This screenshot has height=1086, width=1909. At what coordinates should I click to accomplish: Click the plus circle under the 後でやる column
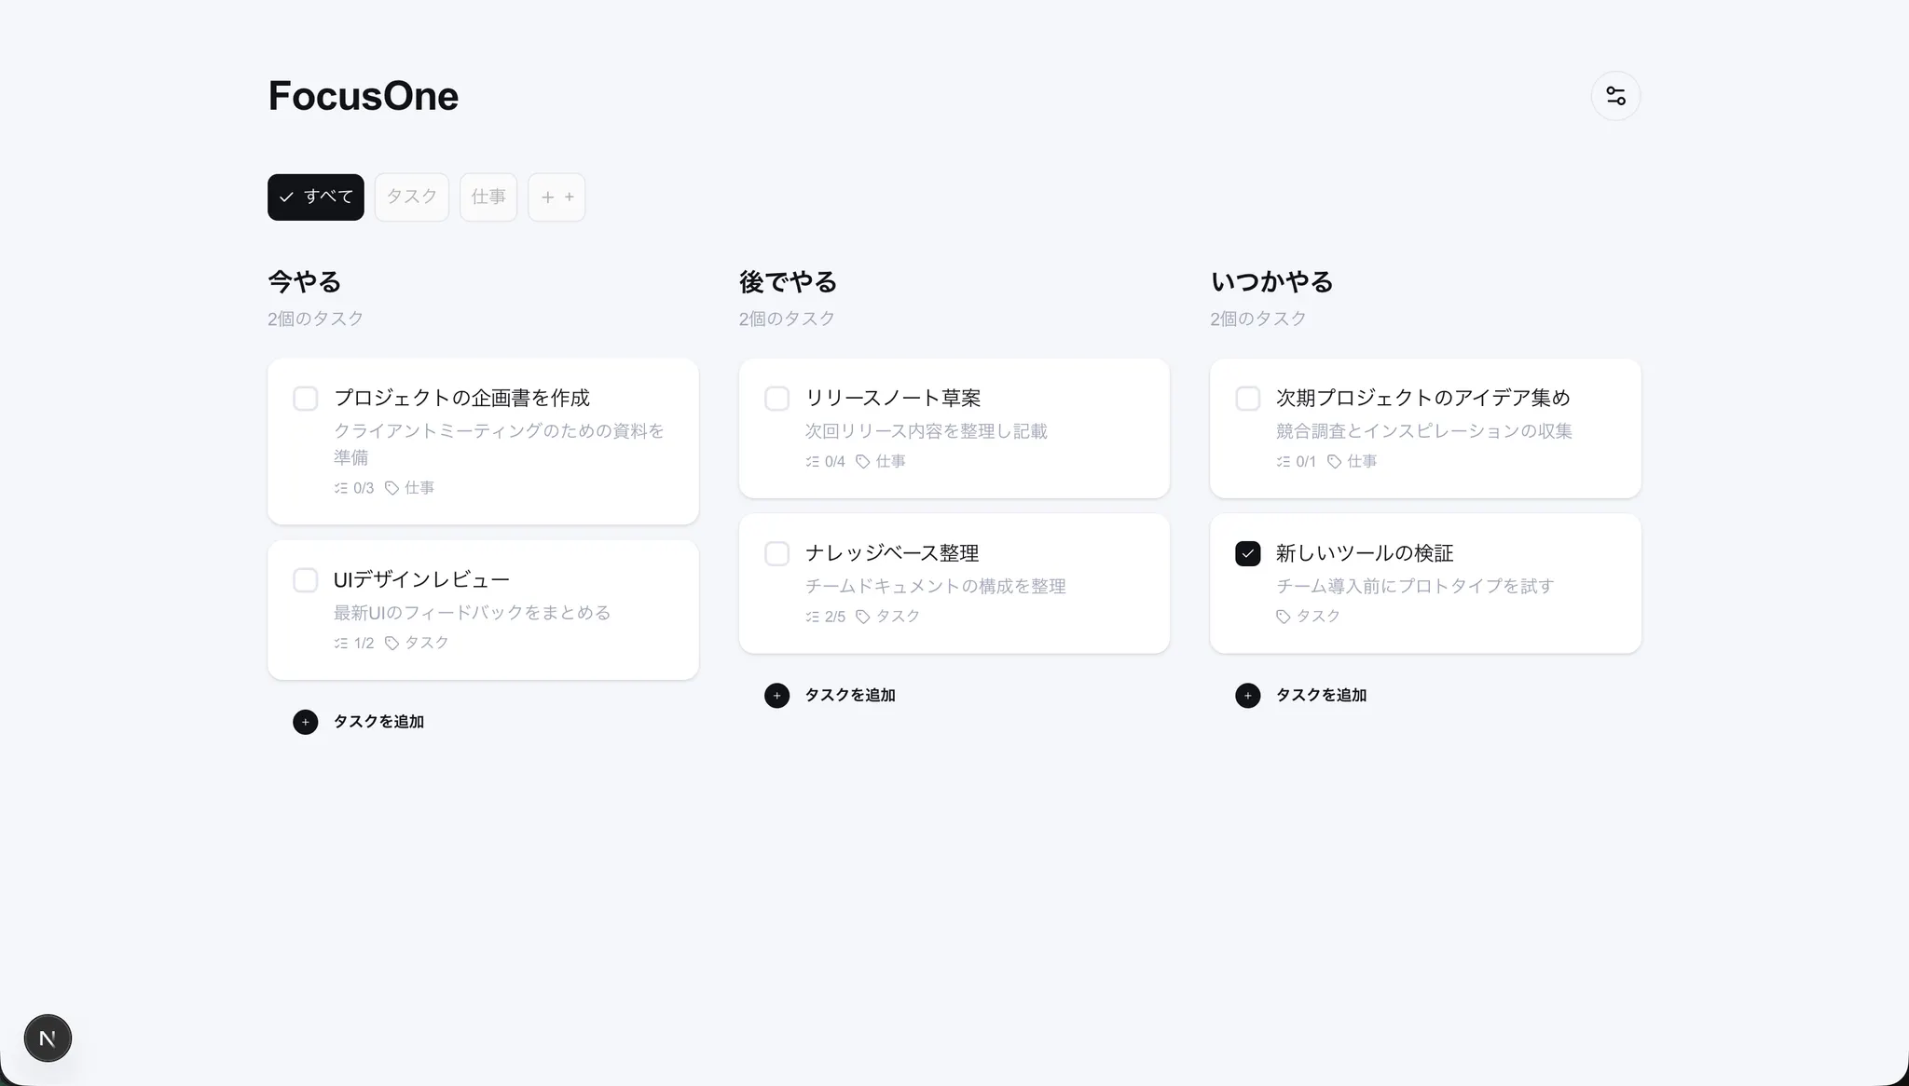click(x=776, y=695)
